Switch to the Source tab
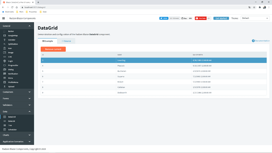Image resolution: width=272 pixels, height=153 pixels. coord(66,41)
